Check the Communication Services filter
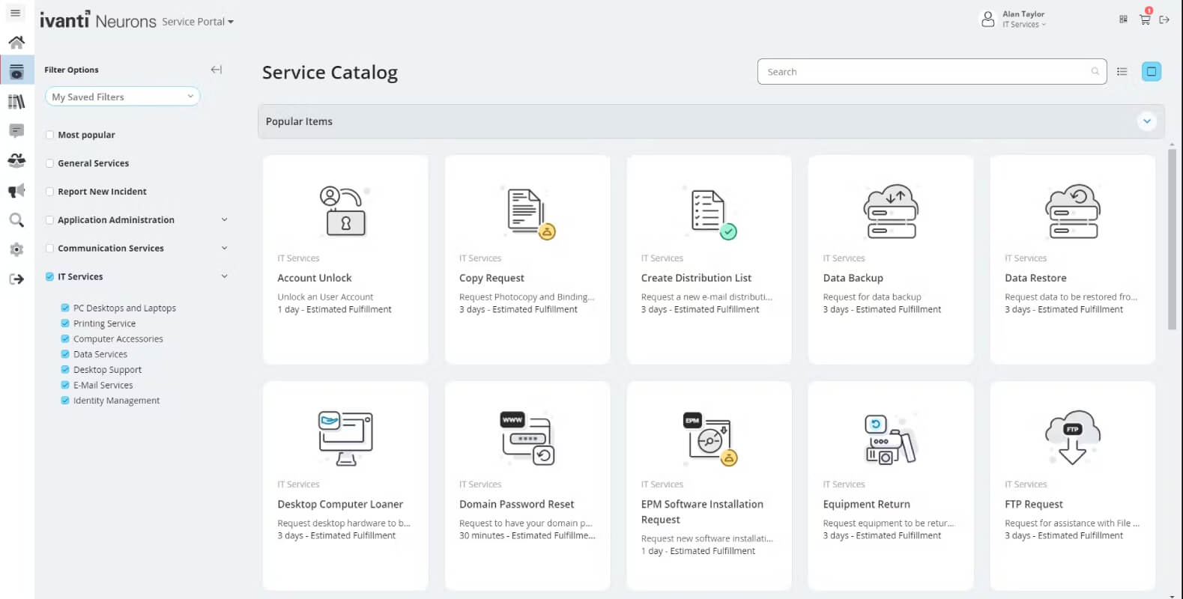This screenshot has height=599, width=1183. (x=49, y=249)
